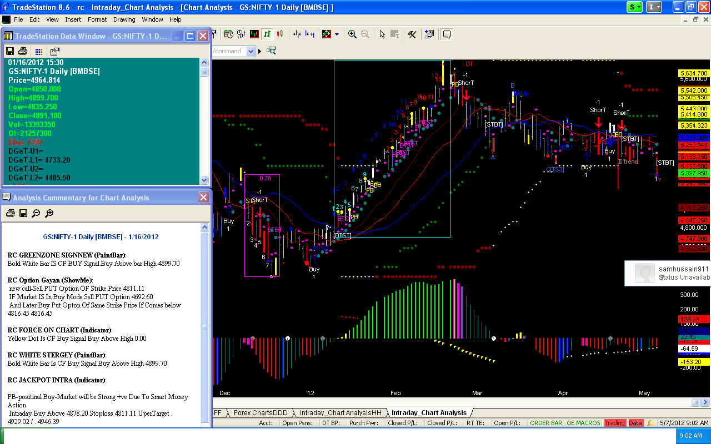Click into the command line field
This screenshot has width=711, height=444.
point(229,51)
